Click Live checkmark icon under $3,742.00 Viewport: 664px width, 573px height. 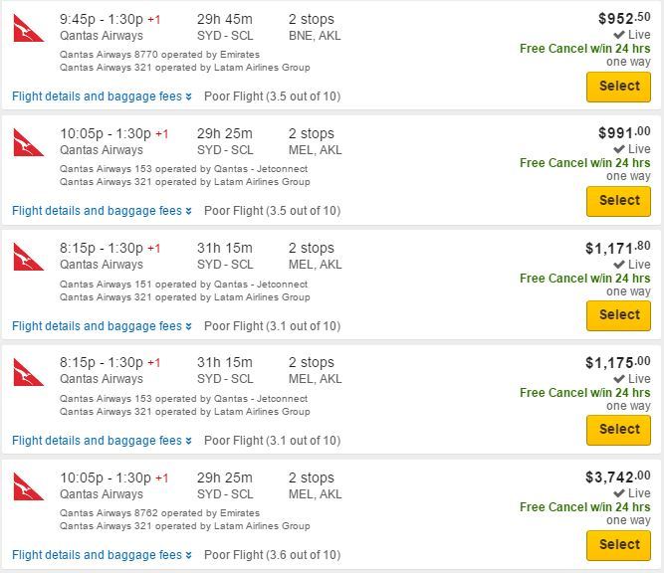[618, 493]
